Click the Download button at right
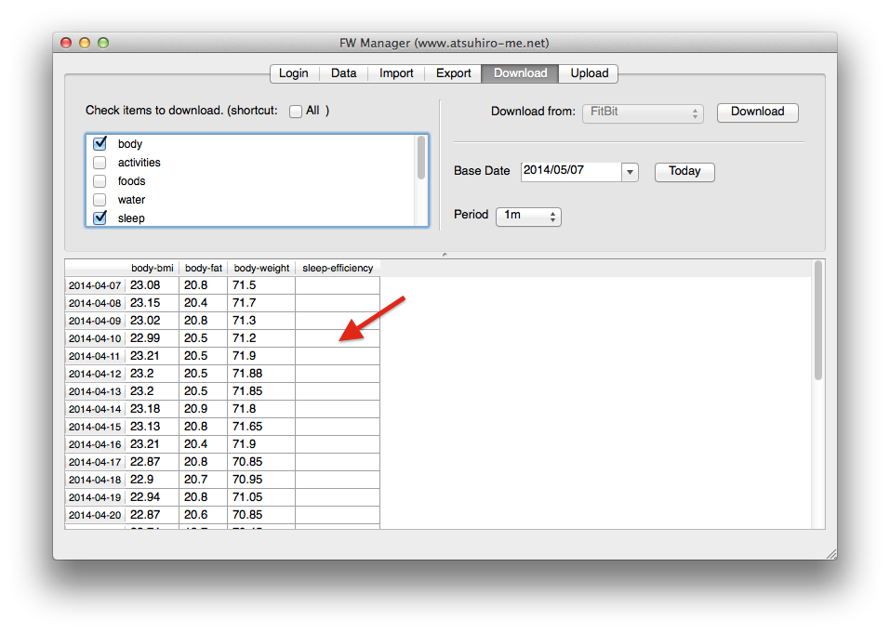The height and width of the screenshot is (633, 890). tap(757, 112)
